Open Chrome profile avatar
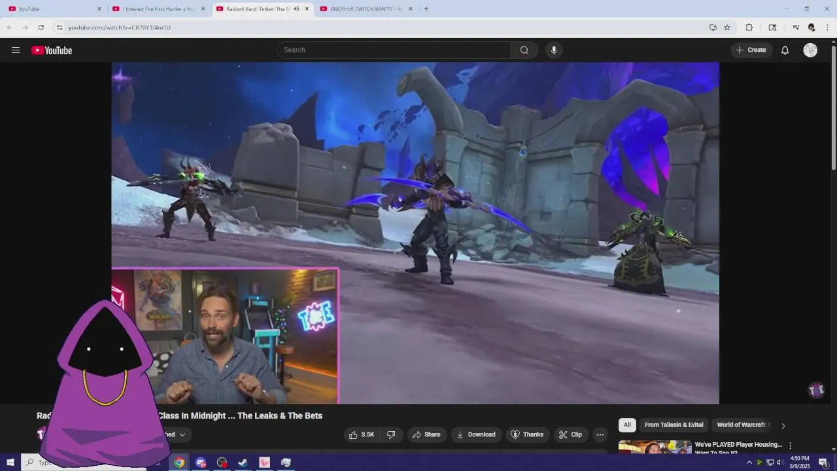 (x=811, y=27)
